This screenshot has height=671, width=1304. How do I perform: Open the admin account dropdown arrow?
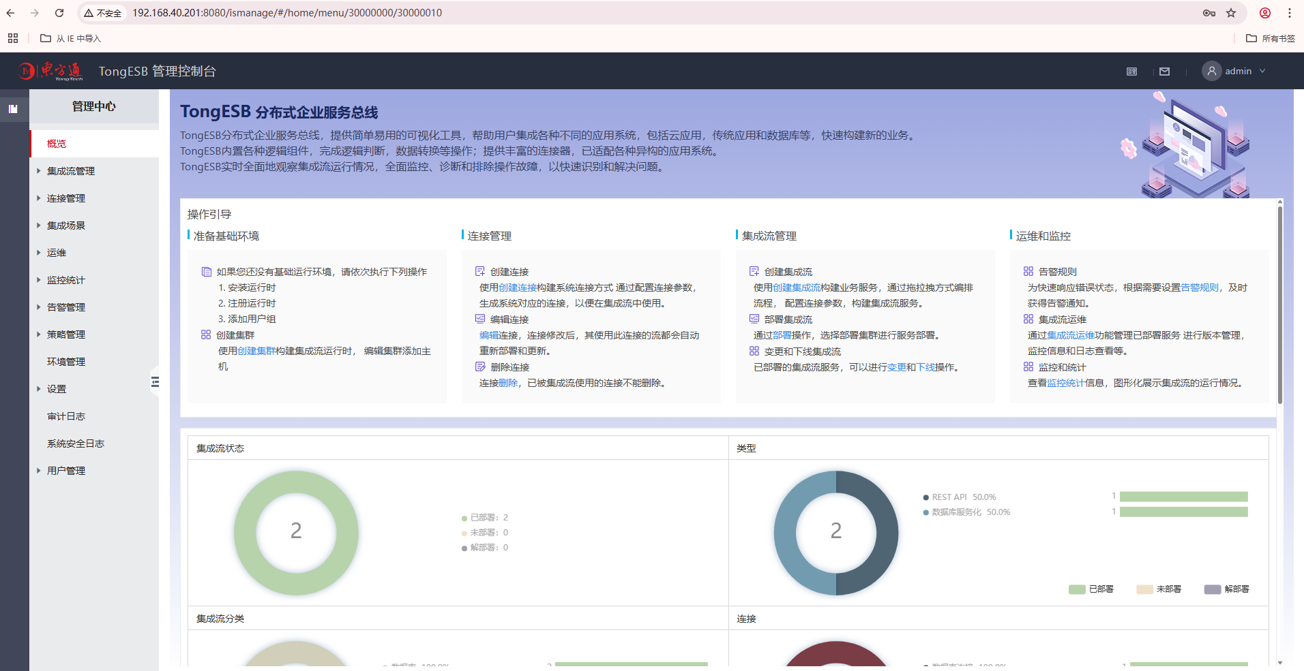(1262, 71)
